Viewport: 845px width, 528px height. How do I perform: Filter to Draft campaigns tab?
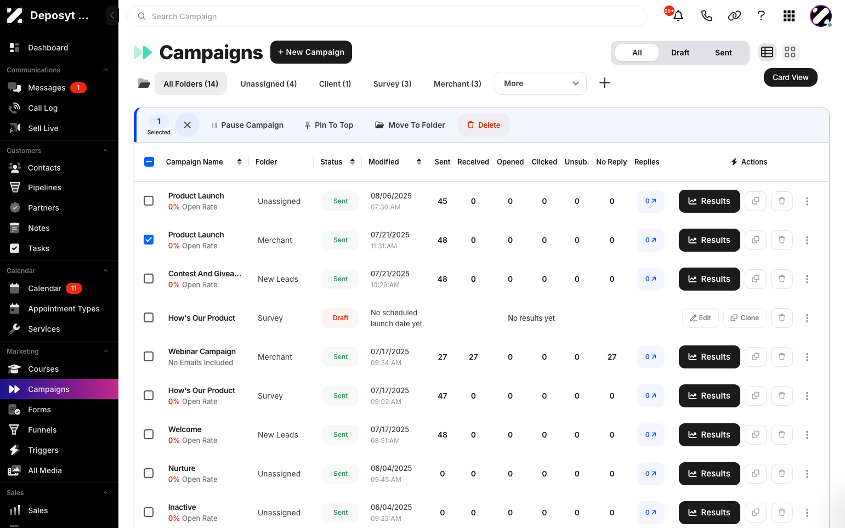coord(680,53)
